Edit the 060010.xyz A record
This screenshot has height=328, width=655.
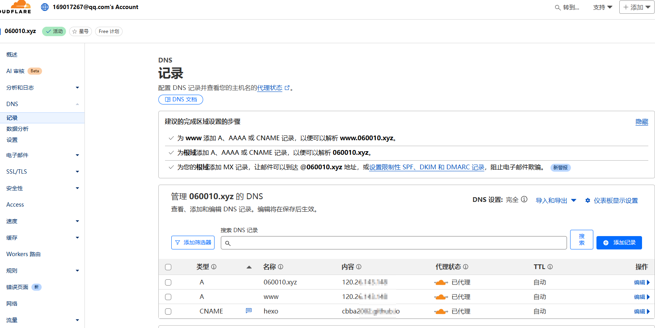click(642, 282)
